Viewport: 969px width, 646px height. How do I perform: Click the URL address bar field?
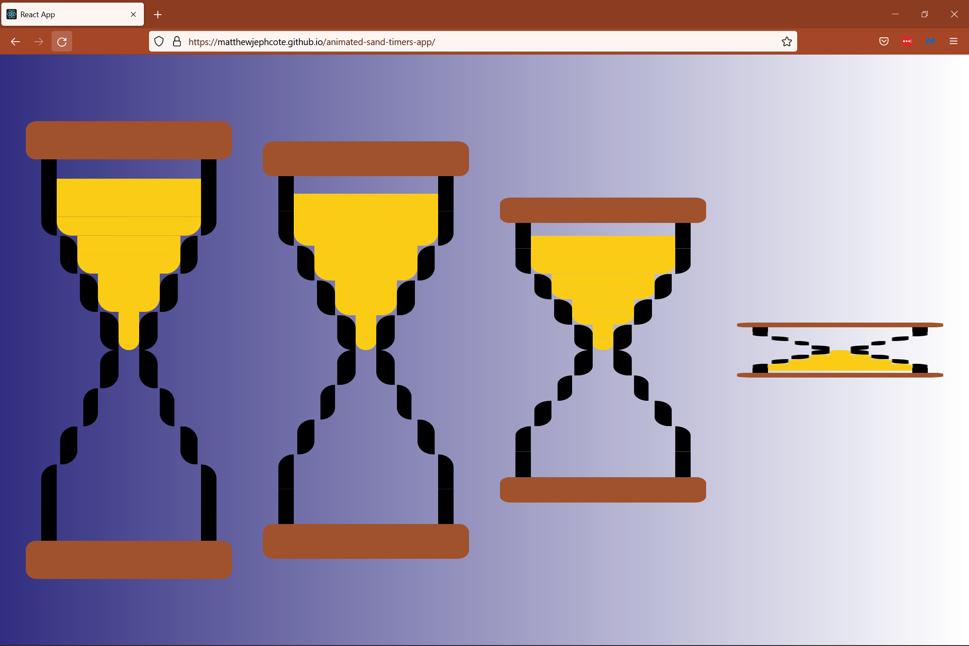(x=472, y=42)
